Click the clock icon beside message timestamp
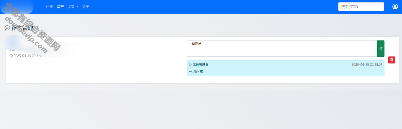Screen dimensions: 402x129 11,56
